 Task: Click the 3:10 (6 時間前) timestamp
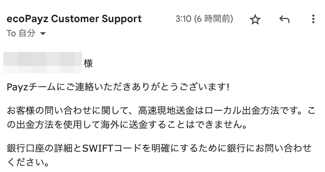[204, 19]
